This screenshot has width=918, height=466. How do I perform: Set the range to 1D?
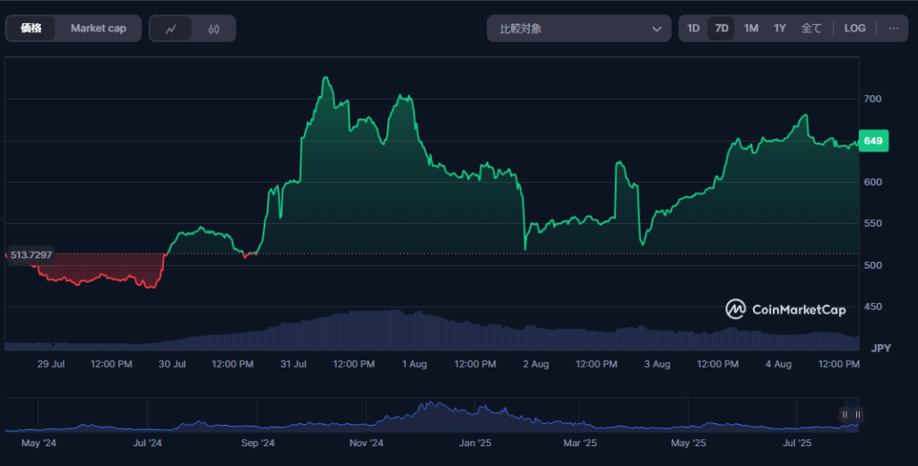click(x=693, y=28)
